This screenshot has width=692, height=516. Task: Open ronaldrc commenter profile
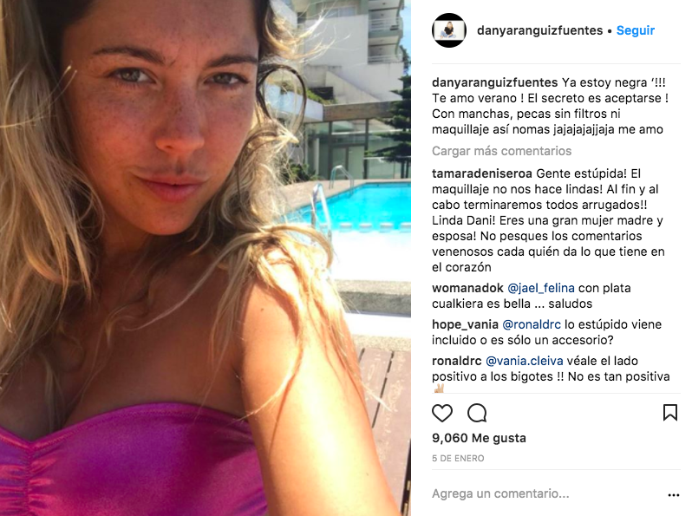457,361
